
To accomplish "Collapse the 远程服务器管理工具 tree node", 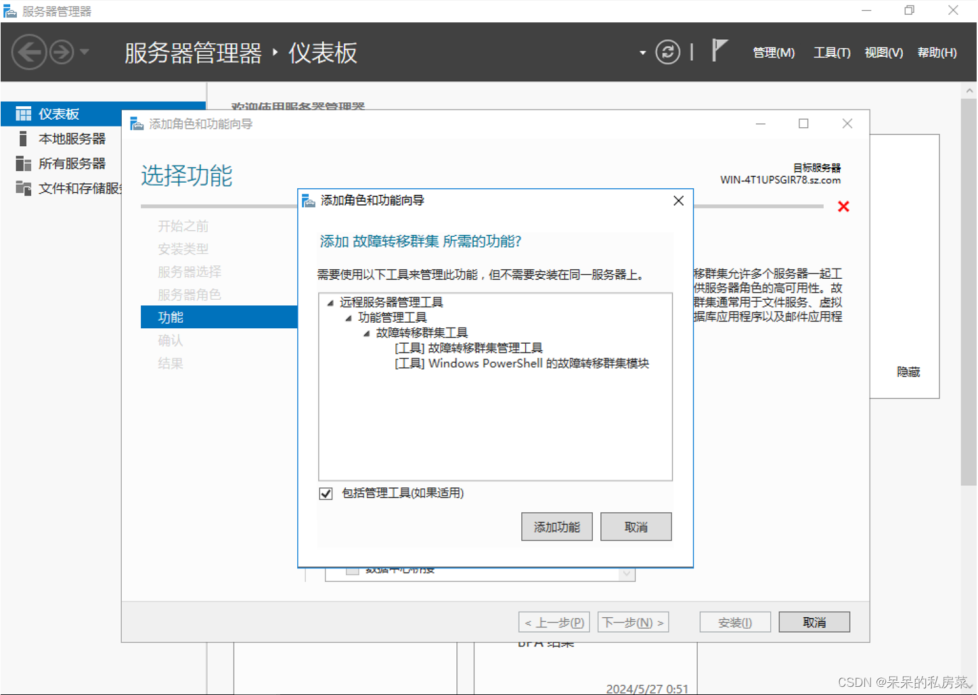I will tap(330, 302).
